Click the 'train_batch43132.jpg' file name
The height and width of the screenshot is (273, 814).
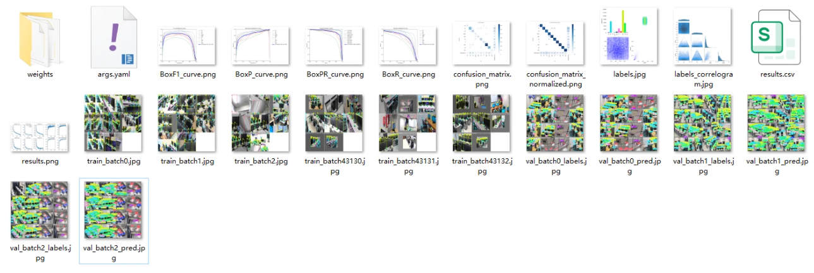[x=482, y=166]
